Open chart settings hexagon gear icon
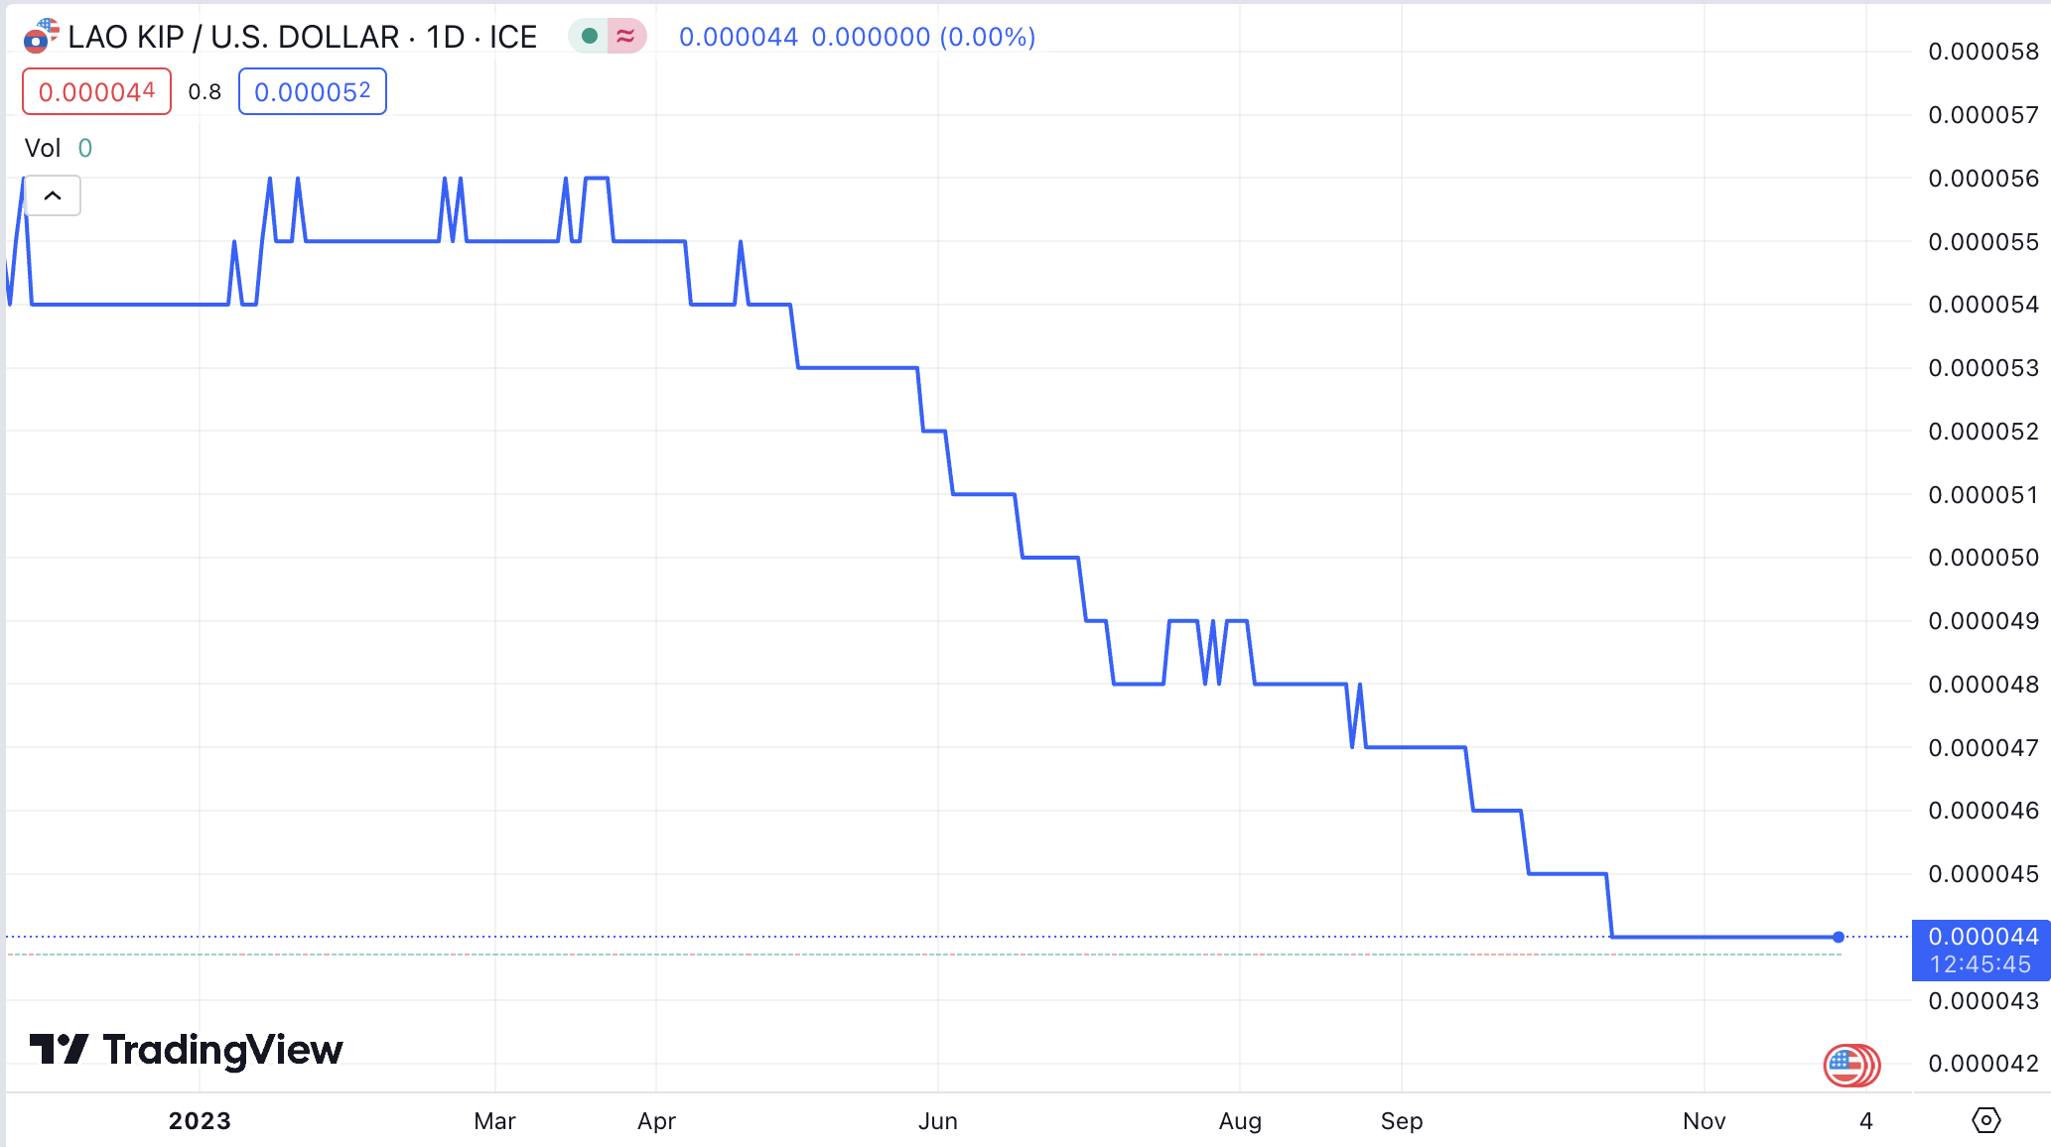The height and width of the screenshot is (1147, 2051). pos(1985,1120)
